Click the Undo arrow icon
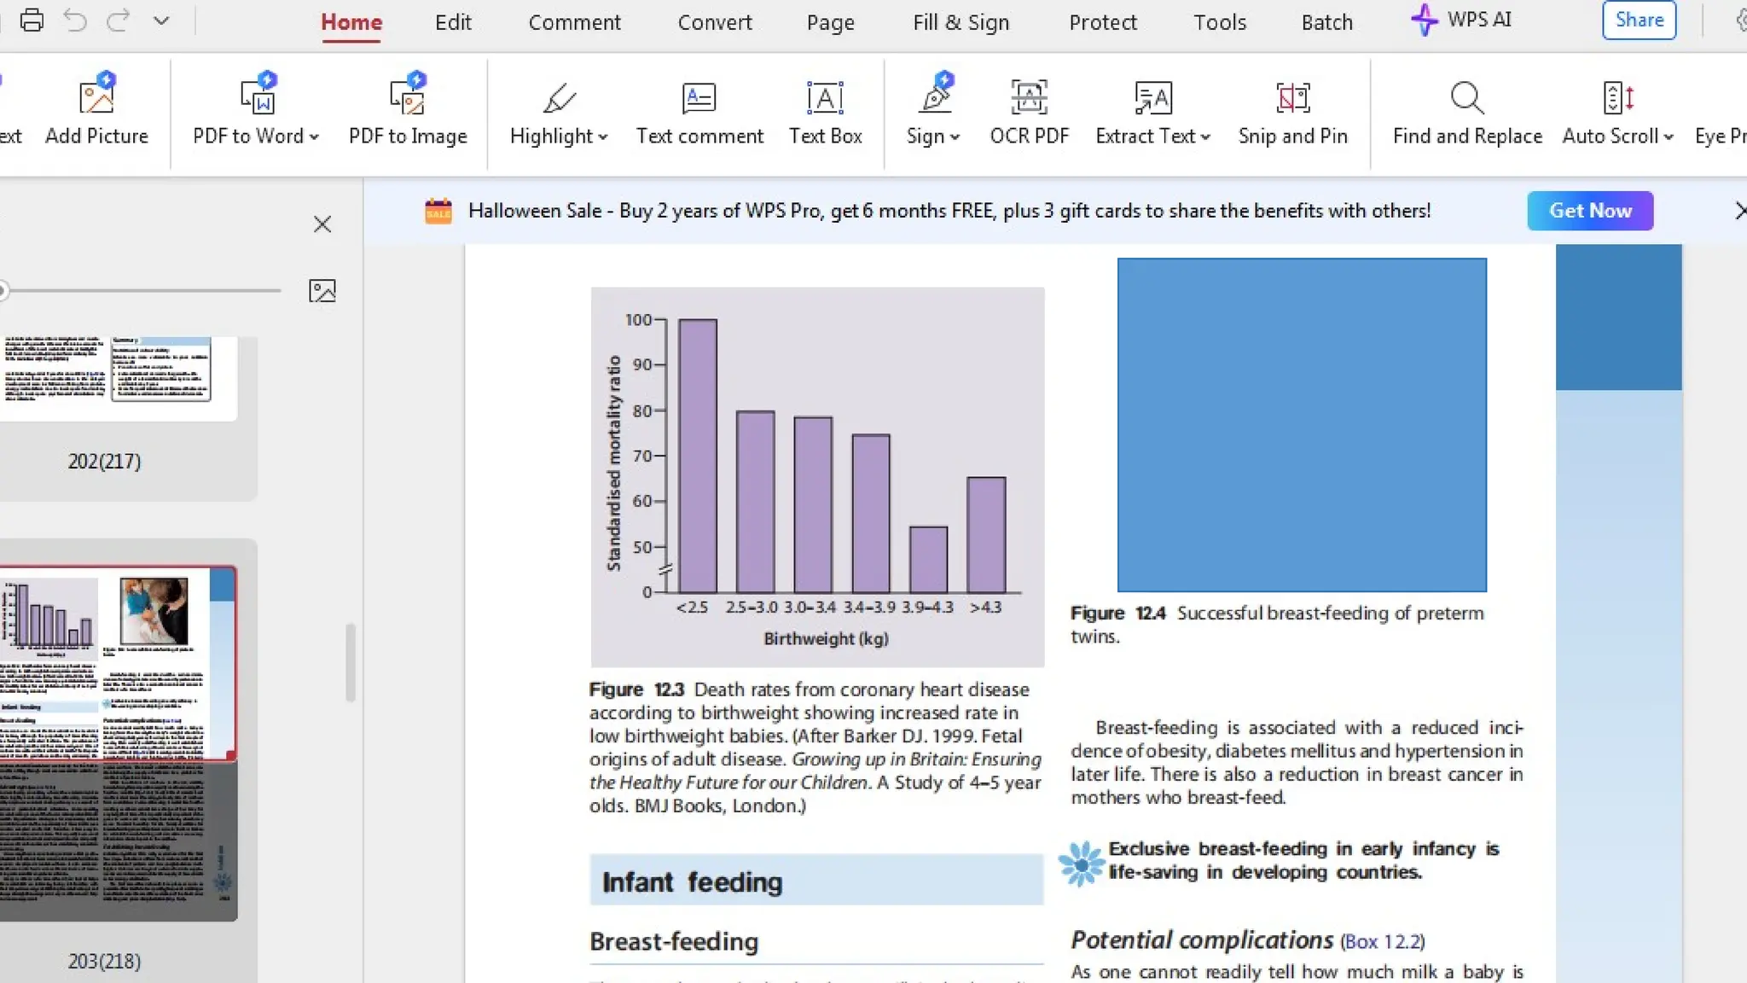This screenshot has height=983, width=1747. (75, 20)
